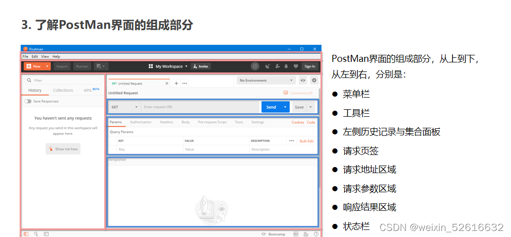Image resolution: width=511 pixels, height=237 pixels.
Task: Open Bootcamp in the status bar
Action: (273, 234)
